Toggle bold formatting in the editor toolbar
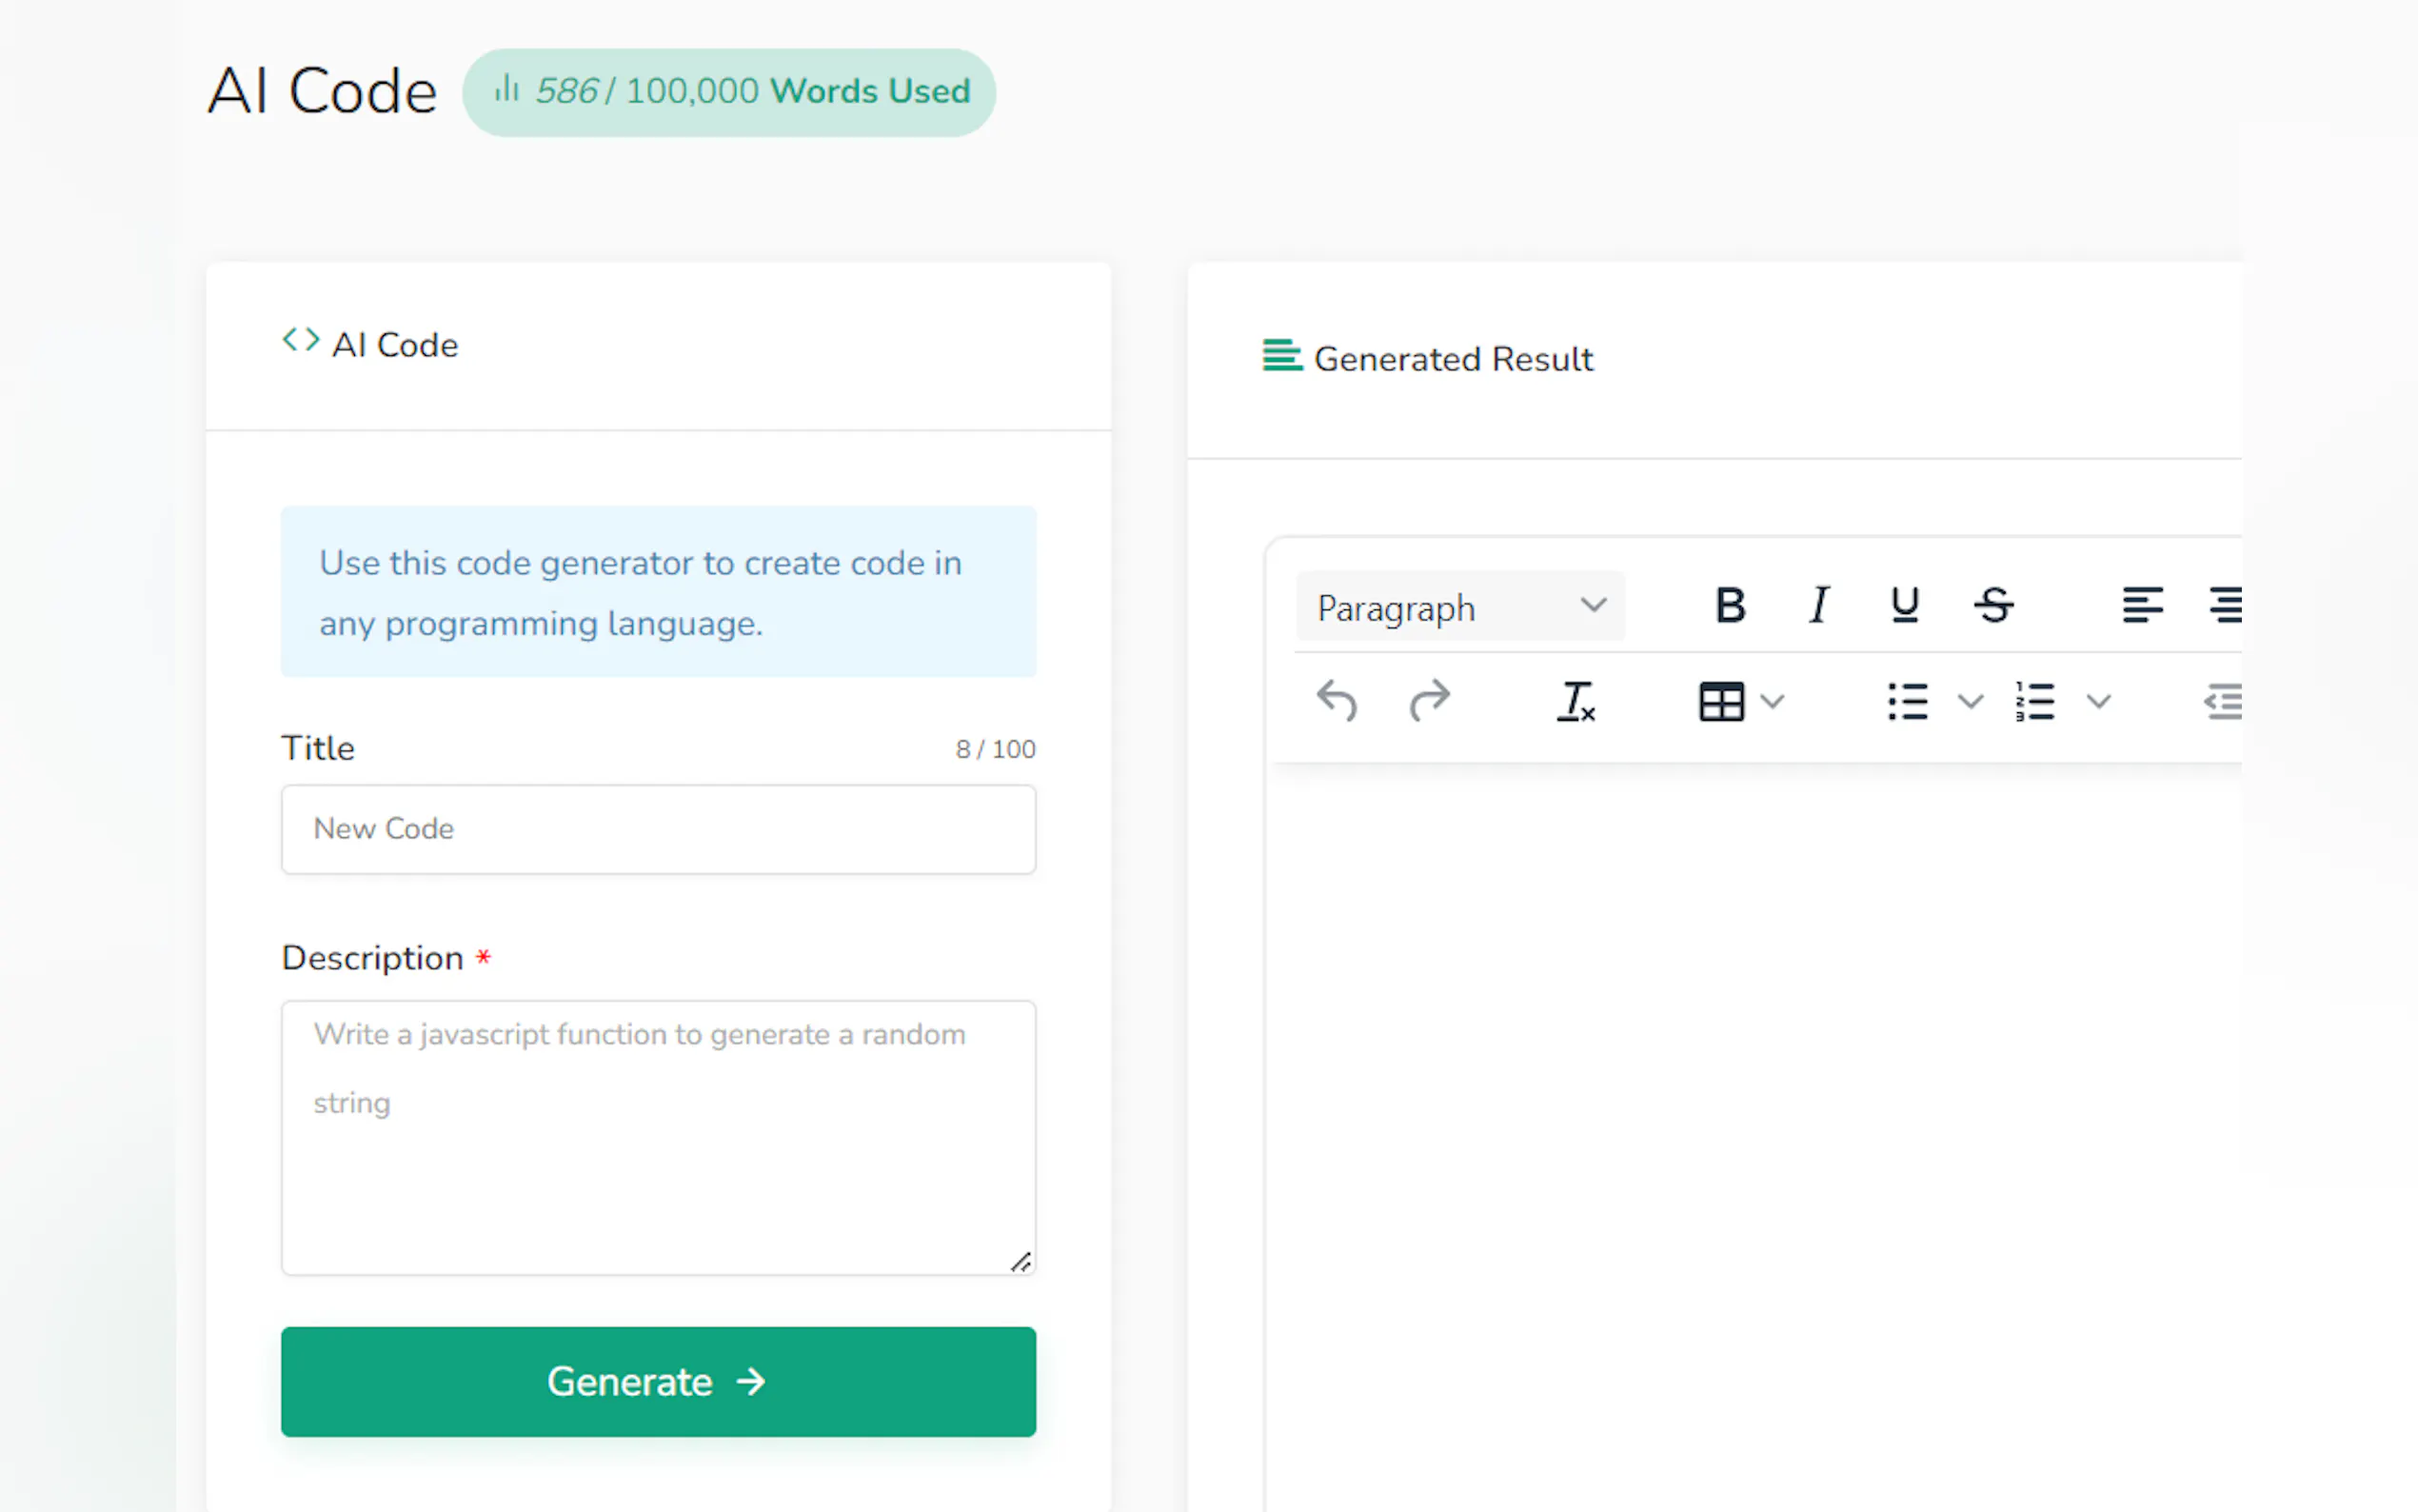The image size is (2418, 1512). tap(1730, 605)
